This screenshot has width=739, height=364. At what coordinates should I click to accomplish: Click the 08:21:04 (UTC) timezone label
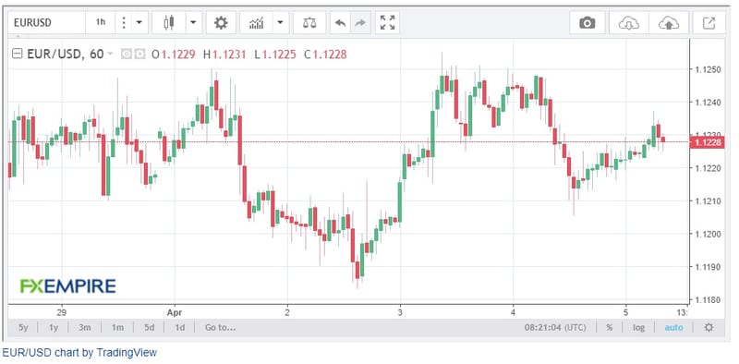pos(556,327)
